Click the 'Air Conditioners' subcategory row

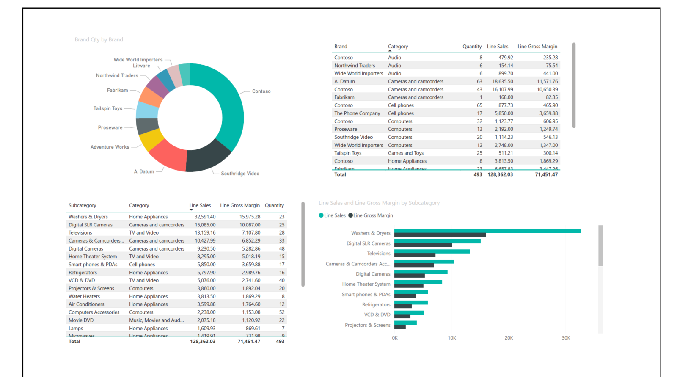(x=176, y=304)
